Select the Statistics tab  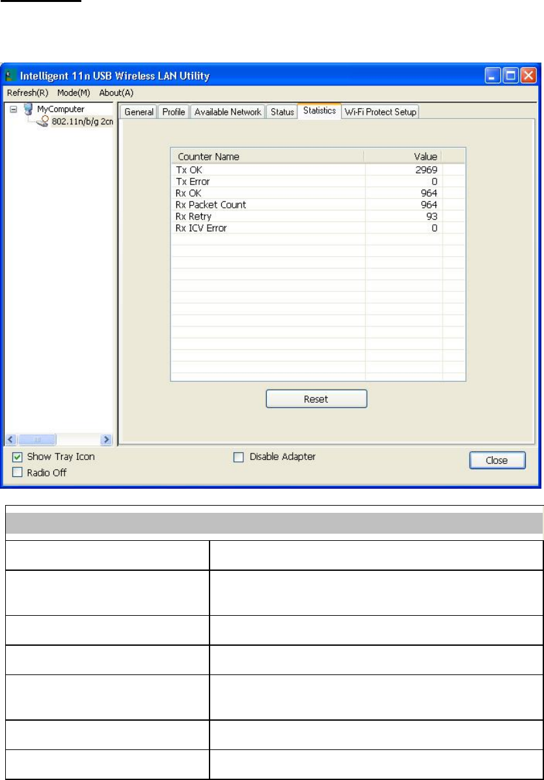(x=320, y=110)
